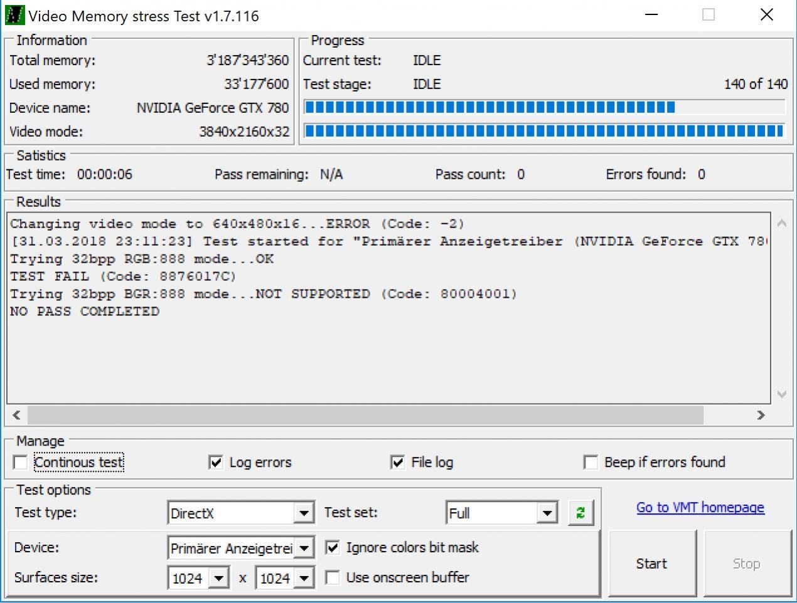Open the Test type DirectX dropdown
Image resolution: width=797 pixels, height=603 pixels.
pyautogui.click(x=304, y=513)
